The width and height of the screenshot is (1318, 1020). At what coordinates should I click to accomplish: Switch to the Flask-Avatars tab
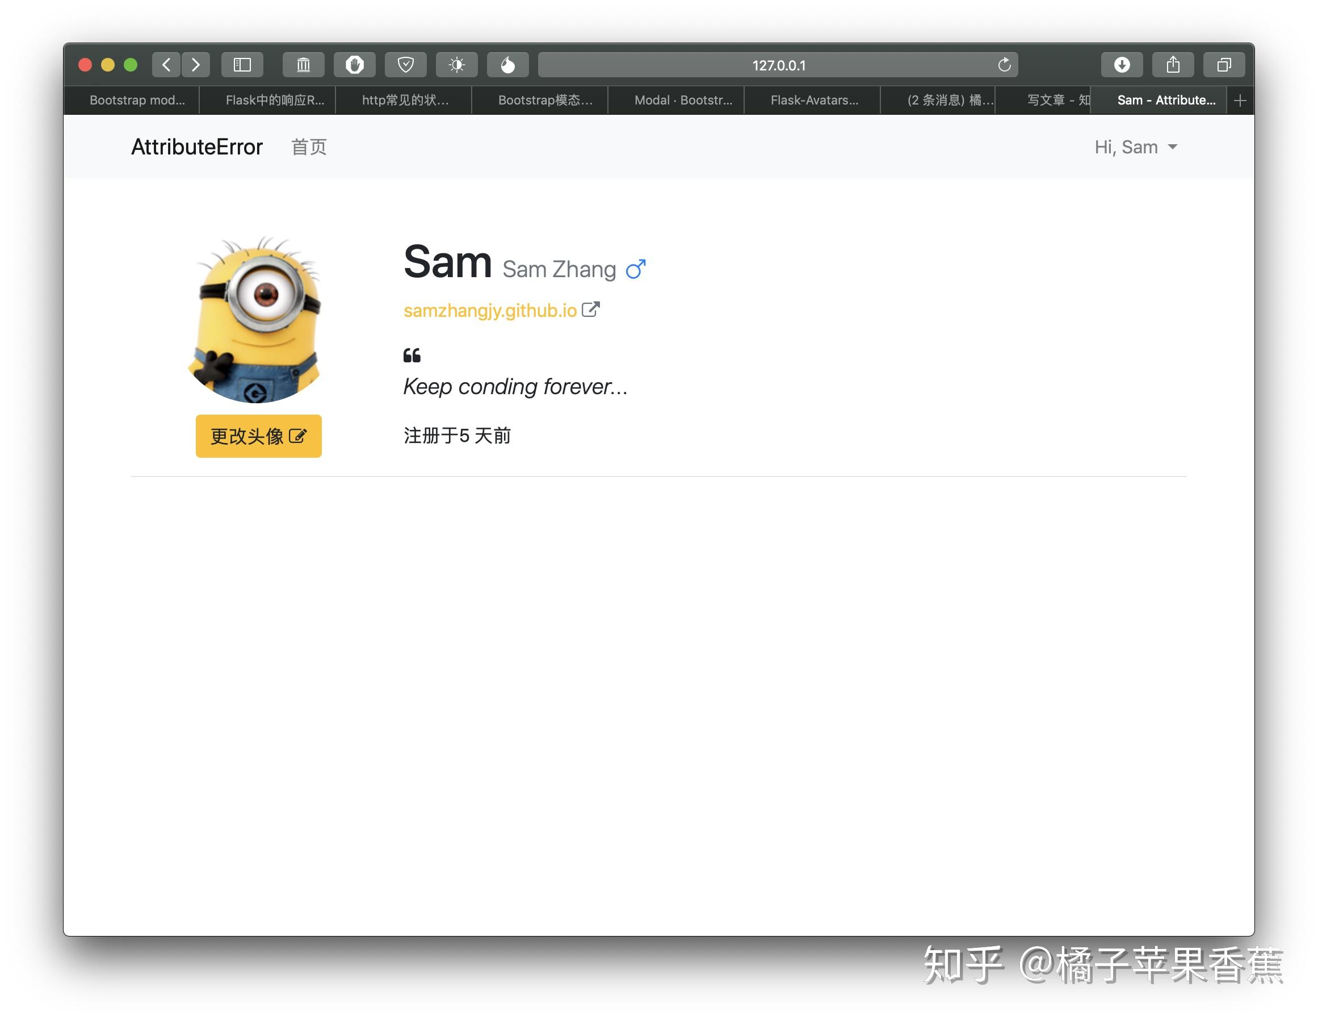coord(813,101)
